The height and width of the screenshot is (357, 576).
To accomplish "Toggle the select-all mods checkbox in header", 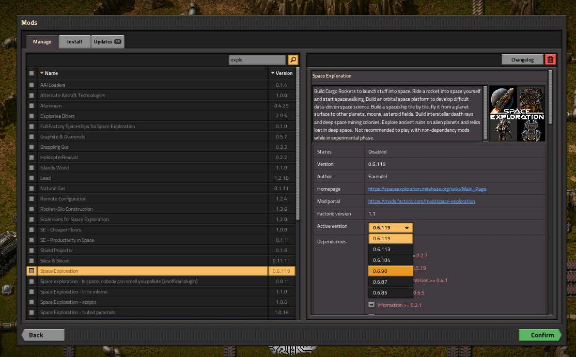I will [32, 73].
